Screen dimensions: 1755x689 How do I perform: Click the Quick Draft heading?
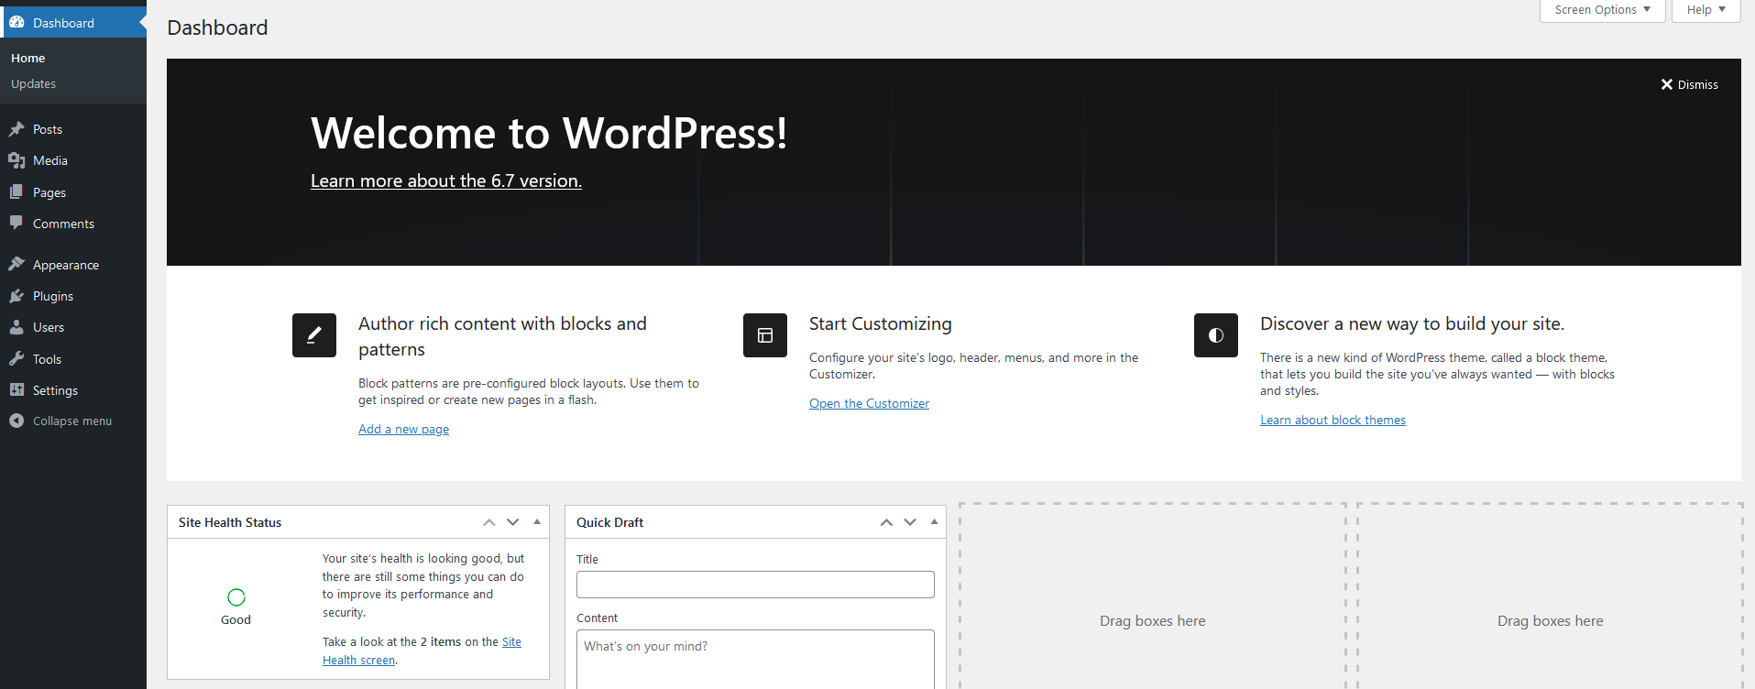pos(609,522)
